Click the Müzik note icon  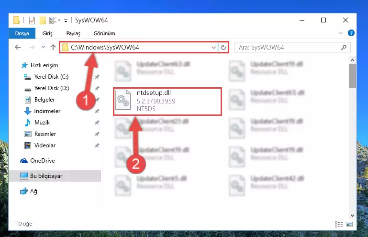(28, 123)
